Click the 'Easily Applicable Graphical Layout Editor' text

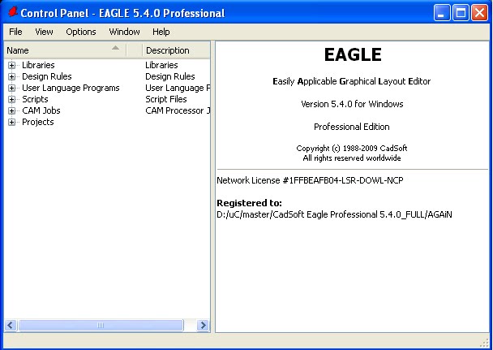352,81
